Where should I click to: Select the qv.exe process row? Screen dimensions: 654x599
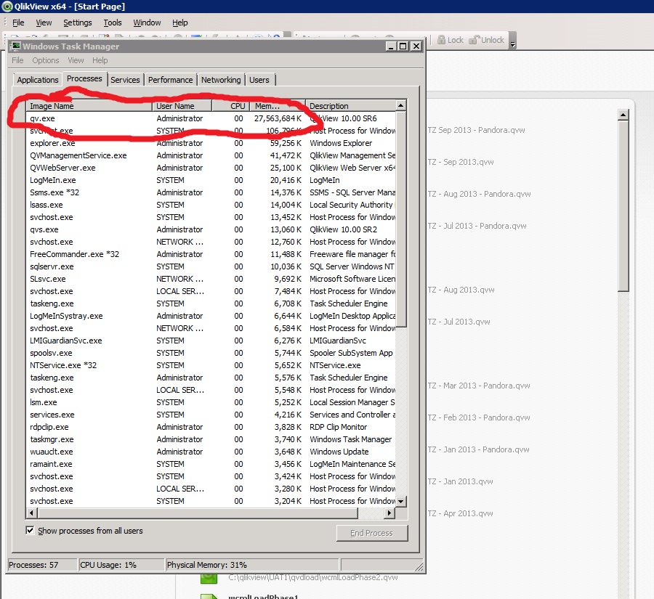[x=211, y=118]
